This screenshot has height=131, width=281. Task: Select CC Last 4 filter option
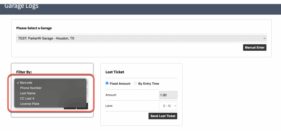[x=27, y=99]
